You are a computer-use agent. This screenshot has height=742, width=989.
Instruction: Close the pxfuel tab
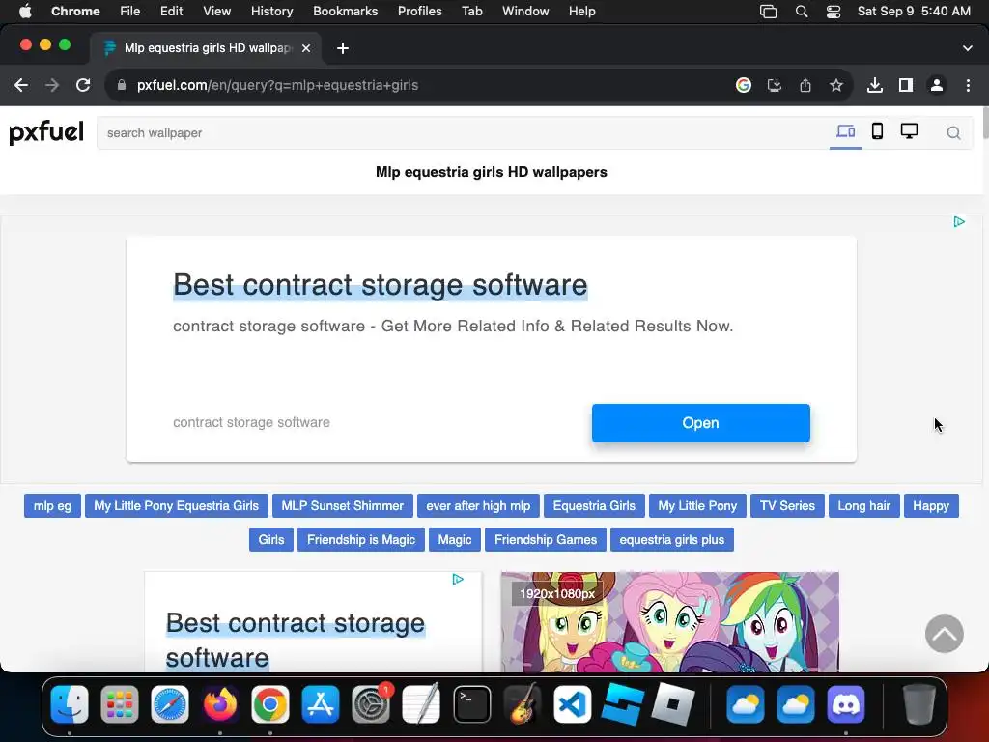[x=306, y=48]
